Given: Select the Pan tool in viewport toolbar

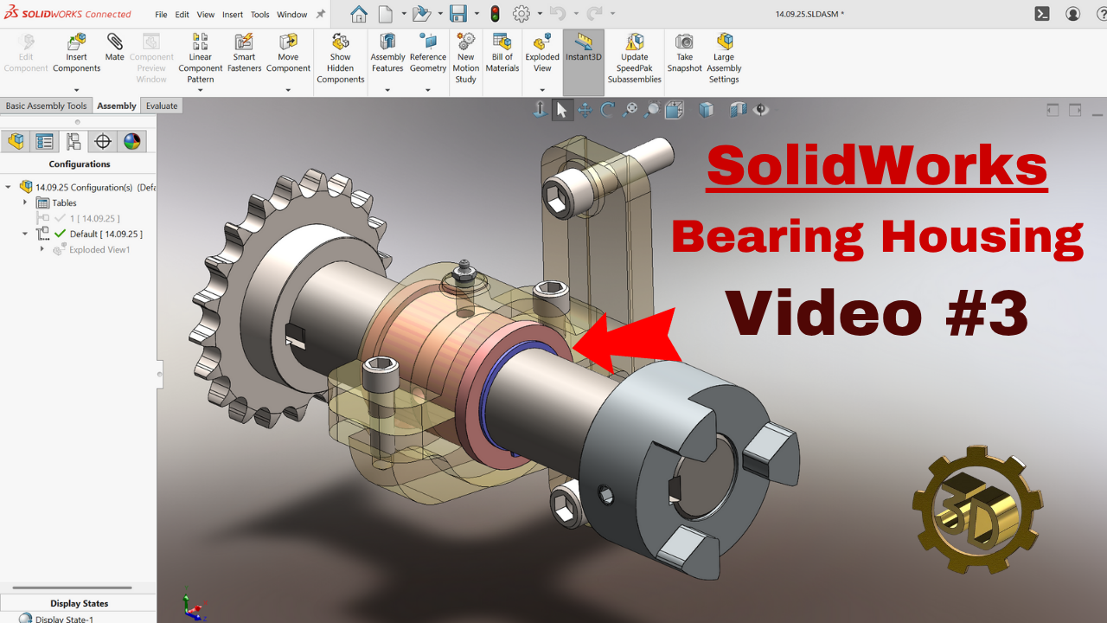Looking at the screenshot, I should click(x=585, y=110).
